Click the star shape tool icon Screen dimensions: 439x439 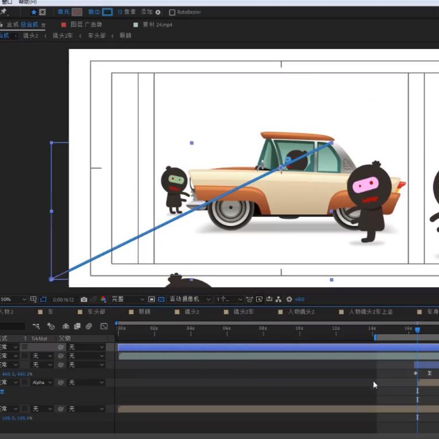tap(33, 12)
